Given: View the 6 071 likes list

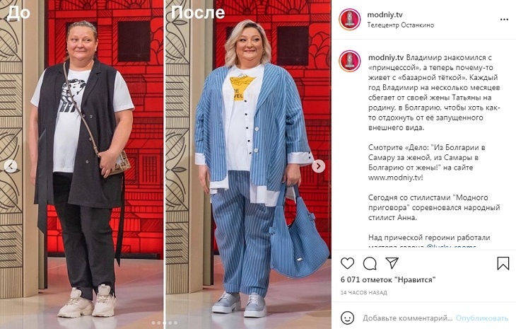Looking at the screenshot, I should tap(388, 279).
